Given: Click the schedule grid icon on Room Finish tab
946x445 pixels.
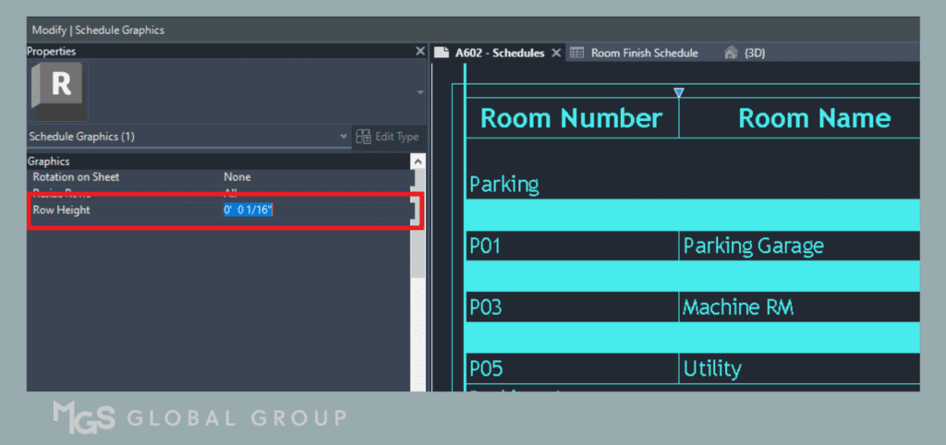Looking at the screenshot, I should (576, 53).
